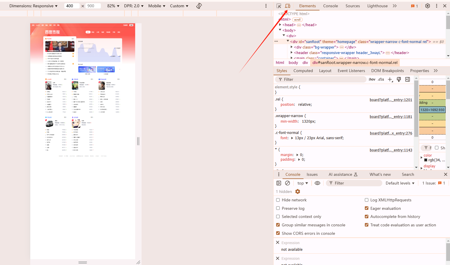This screenshot has width=450, height=265.
Task: Click the console Filter input field
Action: point(354,183)
